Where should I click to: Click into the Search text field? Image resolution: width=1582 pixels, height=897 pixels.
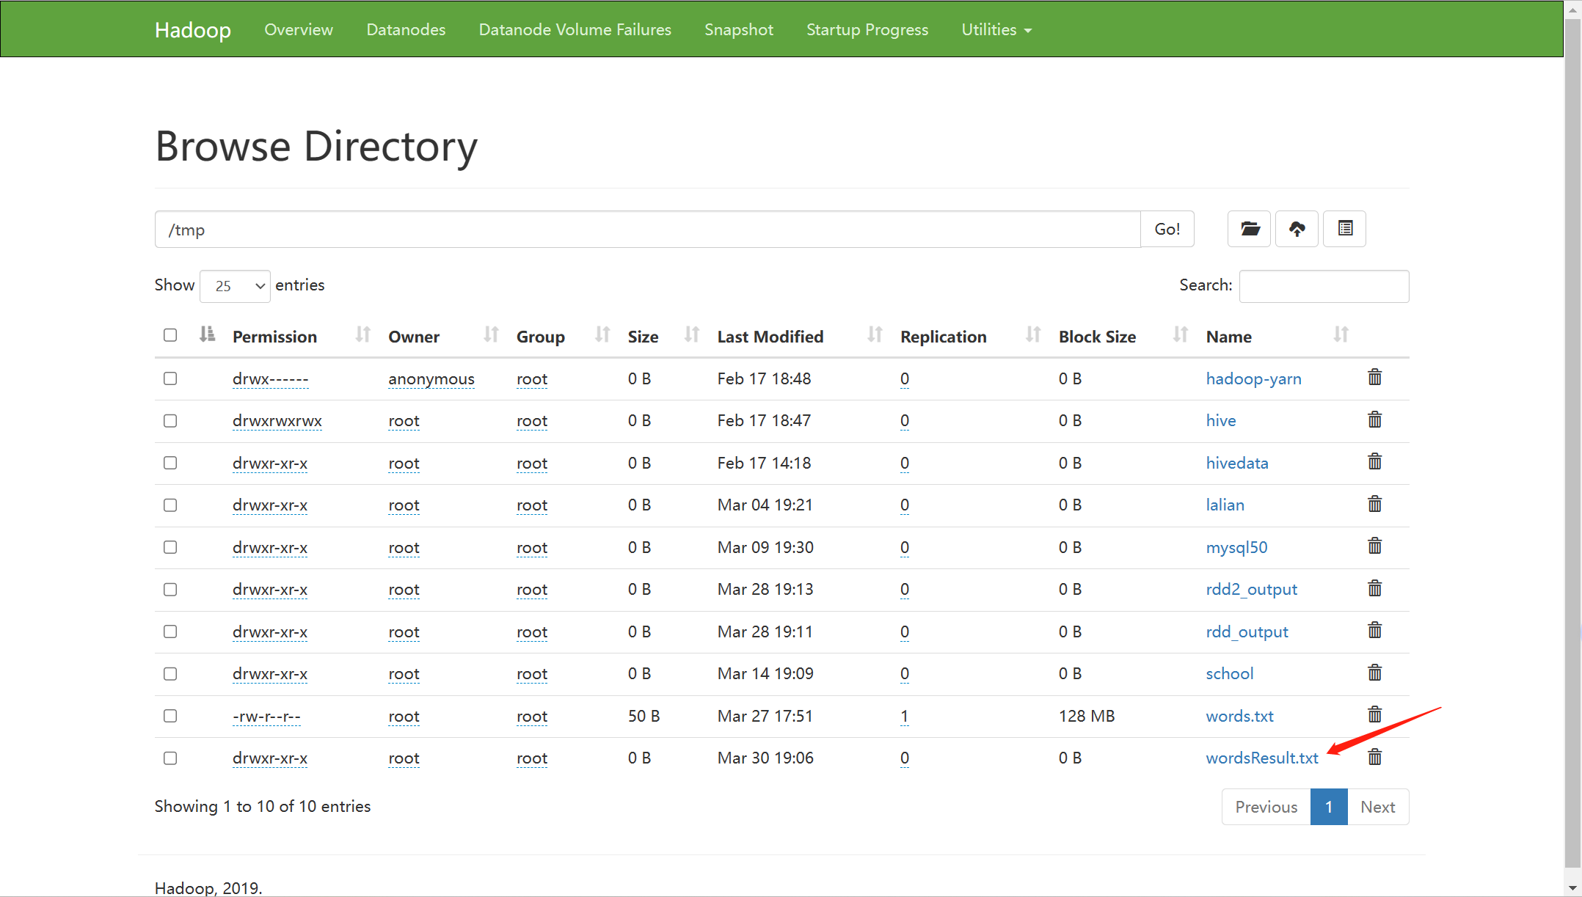pyautogui.click(x=1323, y=286)
